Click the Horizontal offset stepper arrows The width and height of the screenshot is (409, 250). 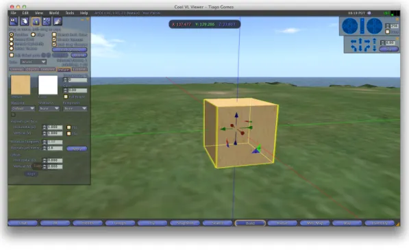[45, 160]
